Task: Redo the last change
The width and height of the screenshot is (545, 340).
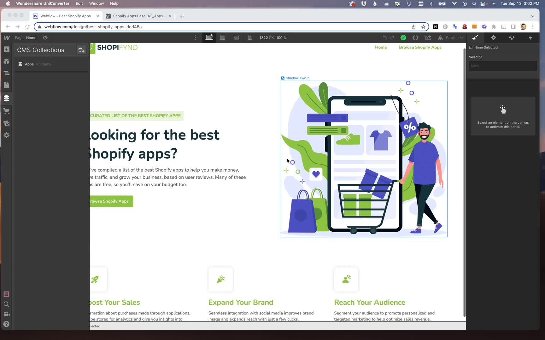Action: pyautogui.click(x=392, y=38)
